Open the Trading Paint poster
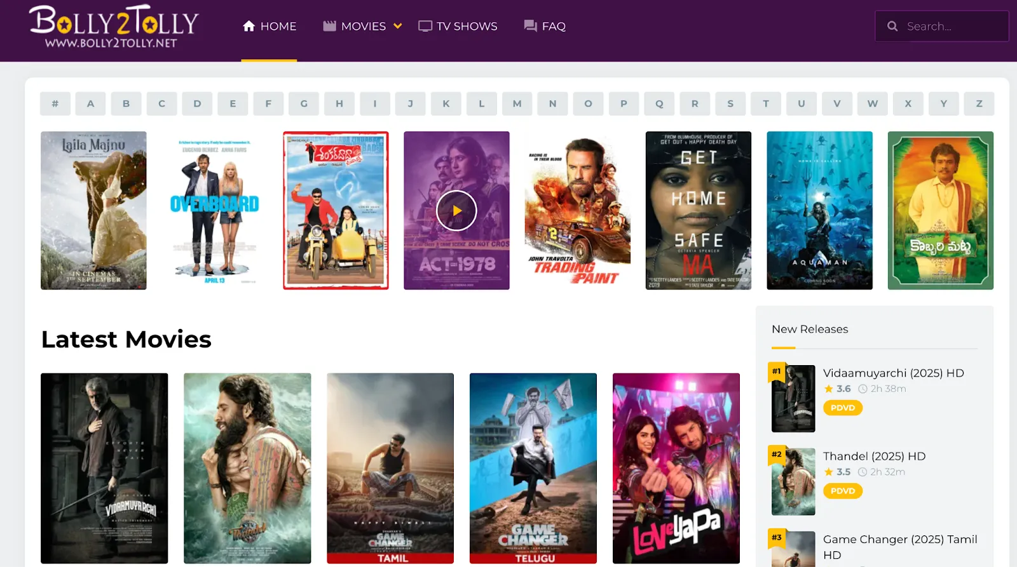Screen dimensions: 1017x567 click(x=578, y=210)
